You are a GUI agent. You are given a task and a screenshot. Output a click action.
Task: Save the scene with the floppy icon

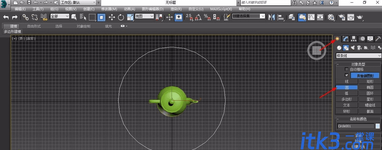pos(29,3)
